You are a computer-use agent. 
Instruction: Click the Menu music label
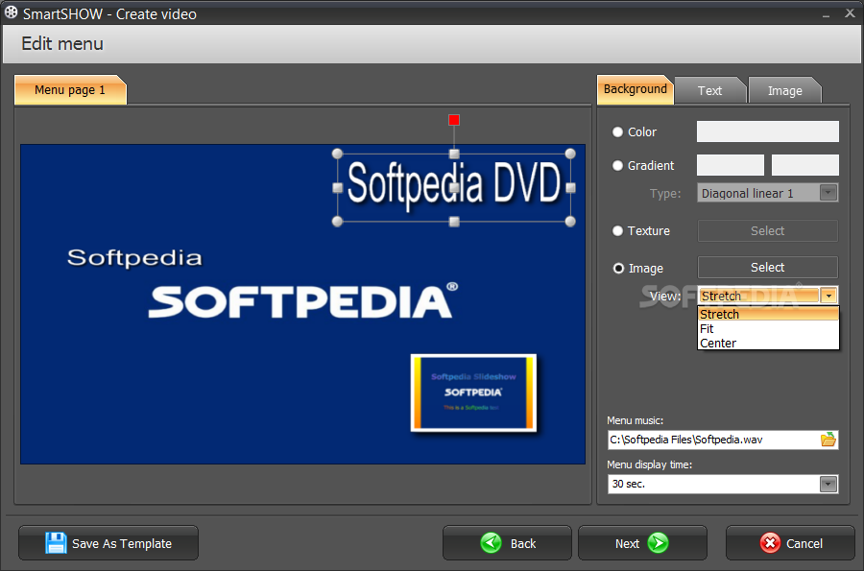tap(635, 420)
